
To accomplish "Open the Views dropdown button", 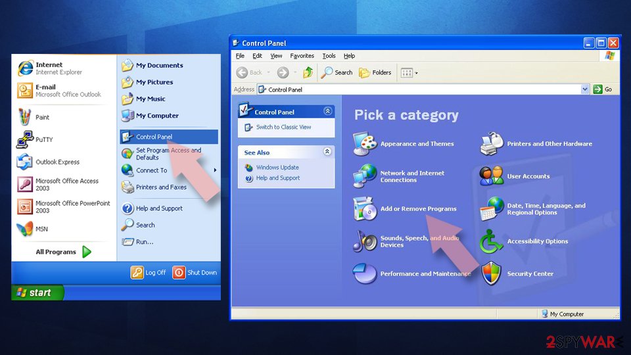I will (x=409, y=73).
